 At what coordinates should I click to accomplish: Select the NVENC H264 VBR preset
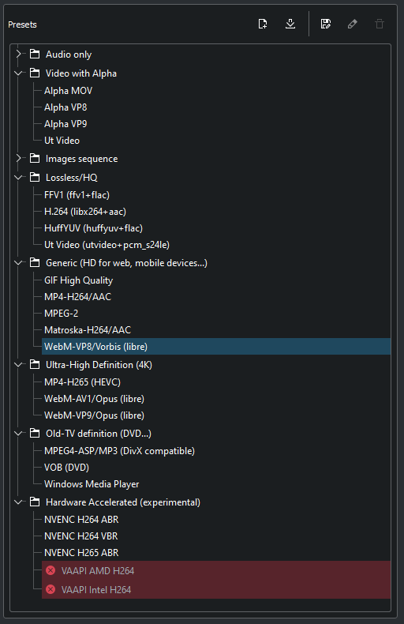pyautogui.click(x=216, y=536)
